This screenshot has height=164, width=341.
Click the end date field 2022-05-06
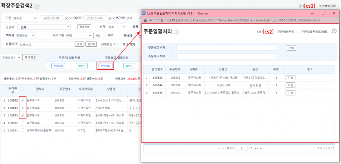[x=95, y=18]
